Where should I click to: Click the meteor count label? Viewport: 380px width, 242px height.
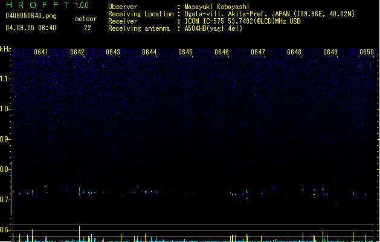coord(86,19)
